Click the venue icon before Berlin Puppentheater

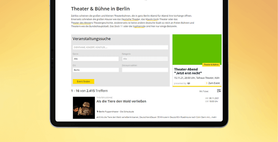97,111
